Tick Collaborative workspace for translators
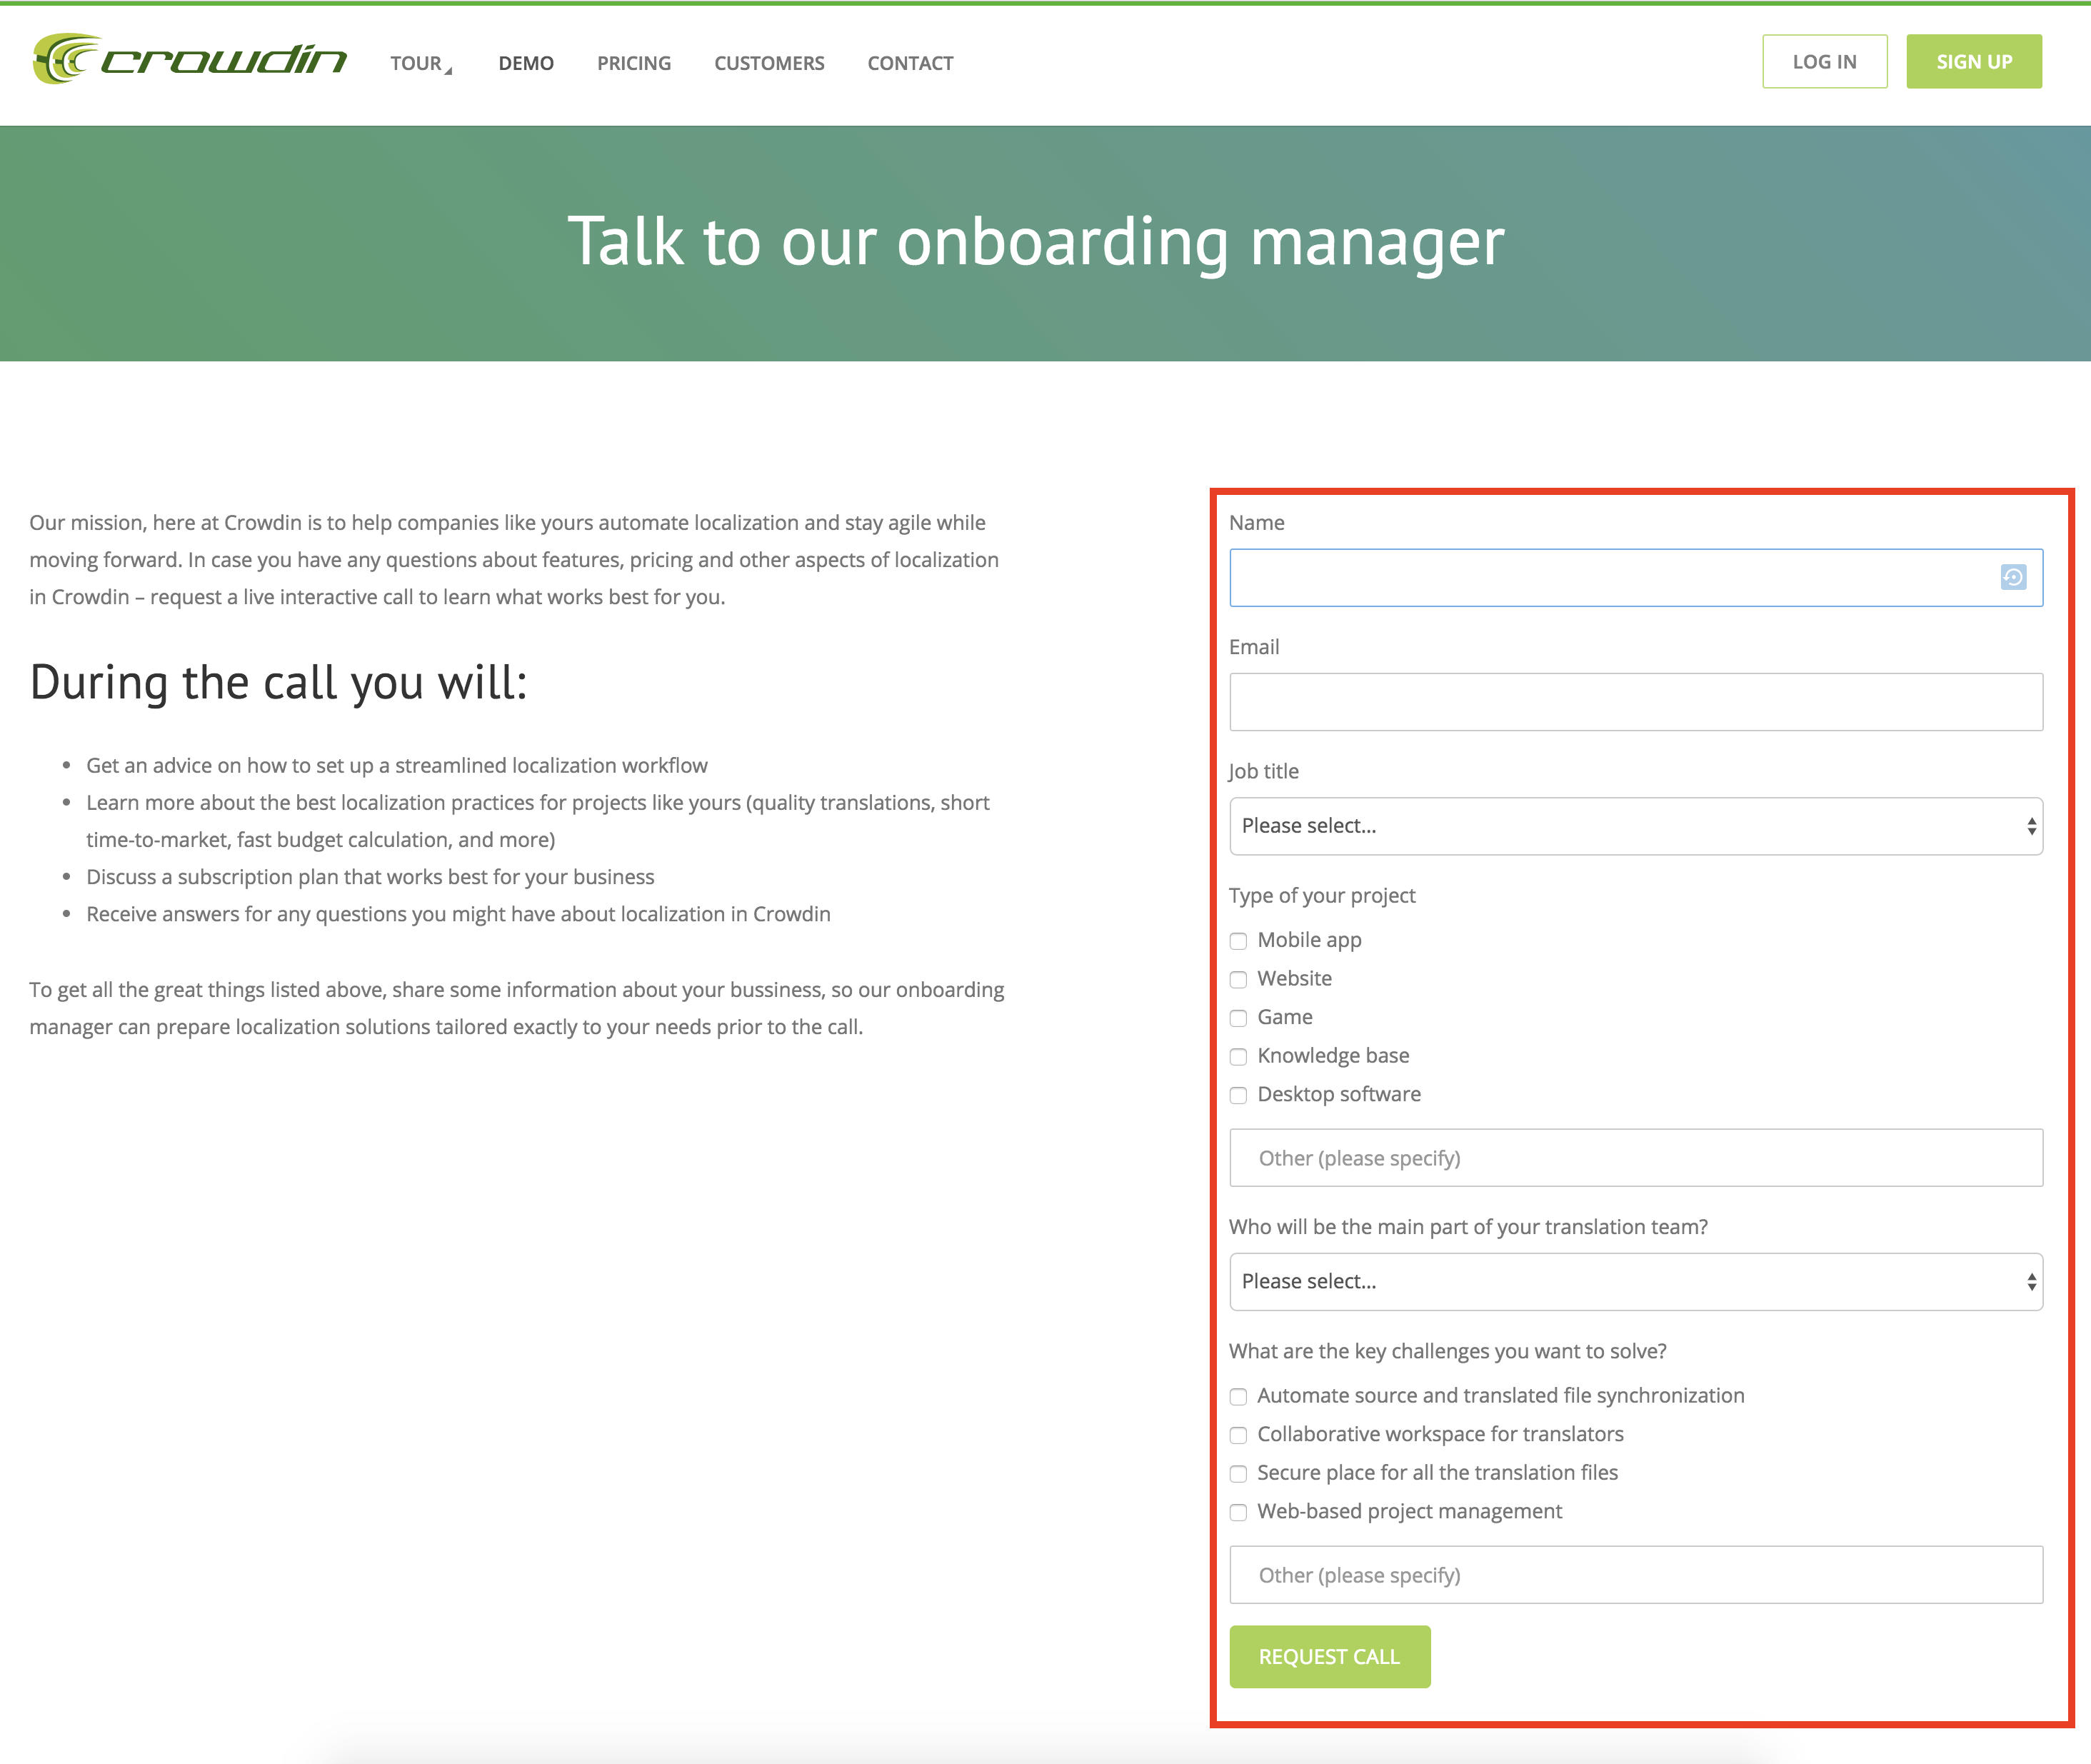This screenshot has width=2091, height=1764. pyautogui.click(x=1238, y=1435)
